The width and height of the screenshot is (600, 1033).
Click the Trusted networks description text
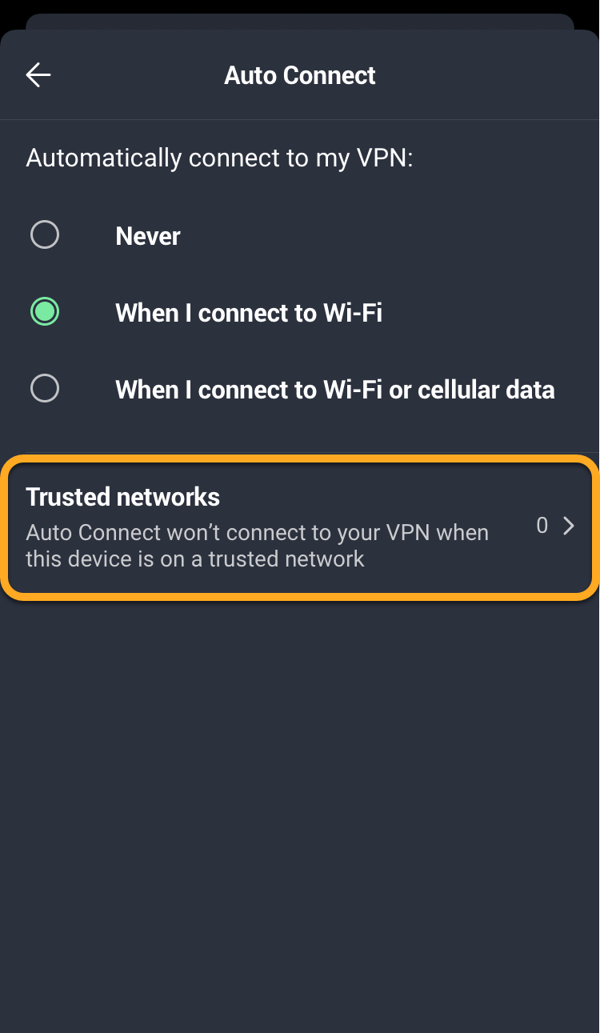click(257, 546)
